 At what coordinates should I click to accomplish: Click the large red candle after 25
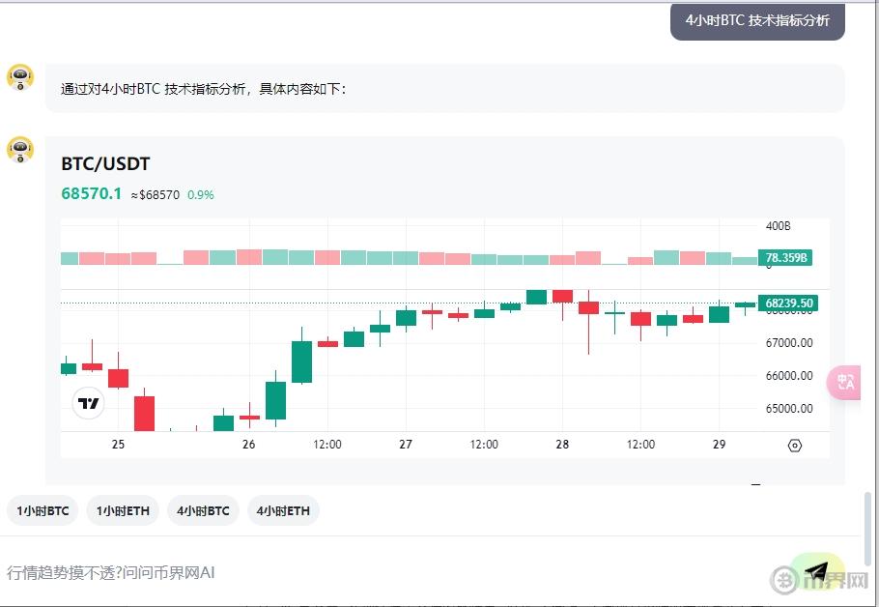[144, 413]
